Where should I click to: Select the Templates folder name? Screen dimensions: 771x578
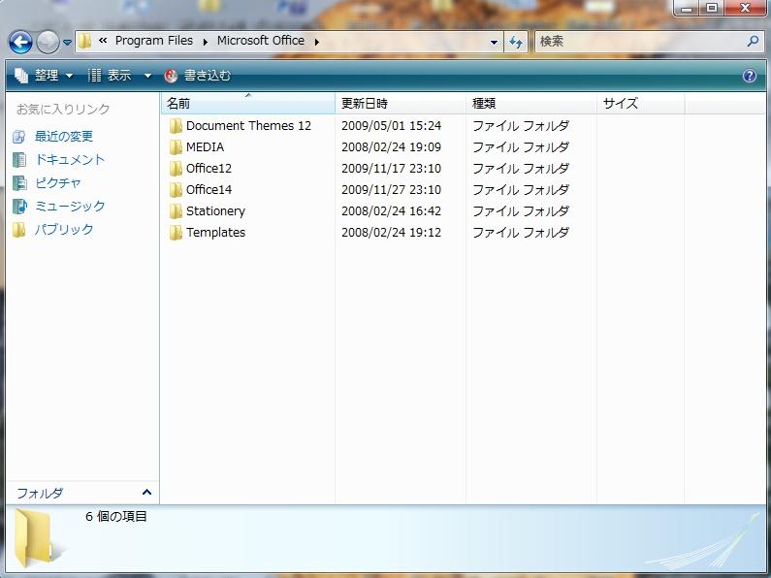[216, 233]
